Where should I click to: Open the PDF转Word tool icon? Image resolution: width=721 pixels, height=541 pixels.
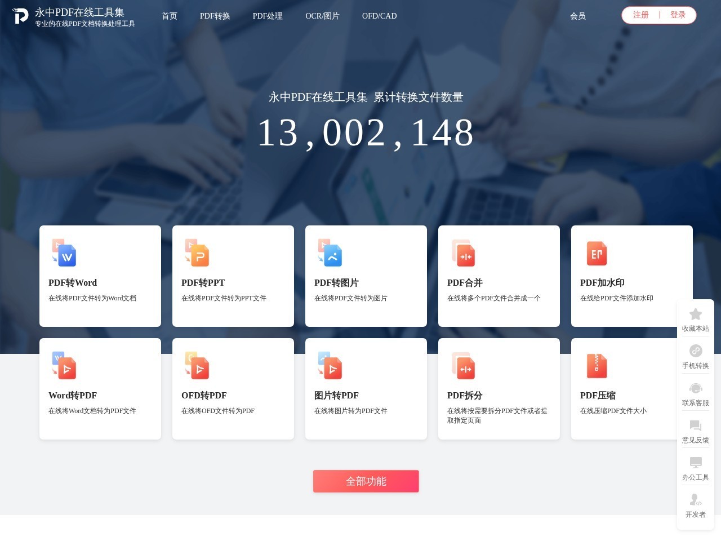click(x=64, y=253)
